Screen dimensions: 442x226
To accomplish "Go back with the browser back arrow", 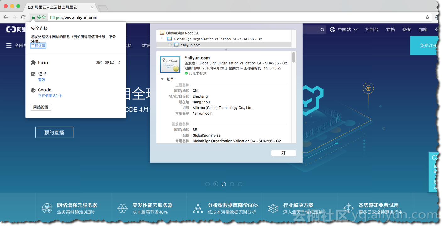I will [x=6, y=17].
